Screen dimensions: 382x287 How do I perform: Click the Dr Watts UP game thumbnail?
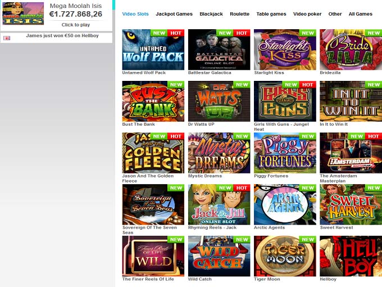(x=219, y=101)
